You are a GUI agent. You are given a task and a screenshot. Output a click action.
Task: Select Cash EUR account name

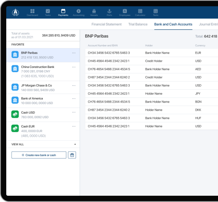point(28,126)
